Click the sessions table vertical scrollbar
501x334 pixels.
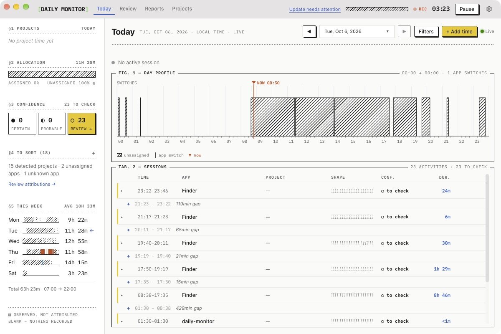coord(486,228)
